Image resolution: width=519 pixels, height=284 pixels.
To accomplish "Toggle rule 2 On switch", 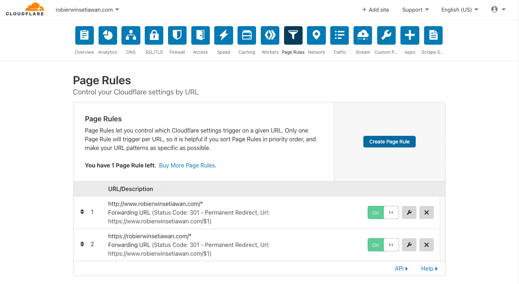I will (x=383, y=245).
